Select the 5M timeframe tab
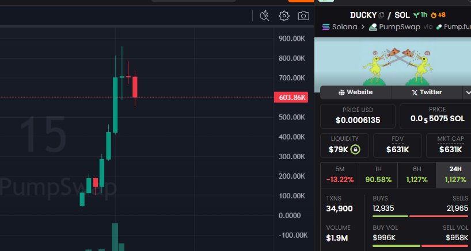This screenshot has height=251, width=471. [x=340, y=175]
